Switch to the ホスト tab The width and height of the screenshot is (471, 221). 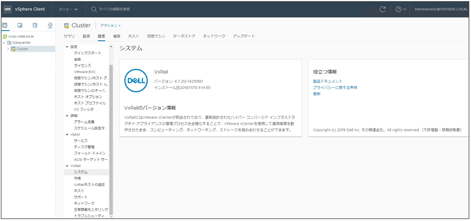pyautogui.click(x=134, y=36)
